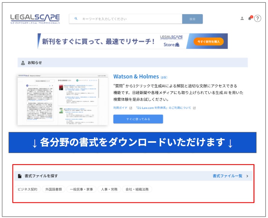Screen dimensions: 268x218
Task: Click the お知らせ heading text
Action: click(x=35, y=63)
